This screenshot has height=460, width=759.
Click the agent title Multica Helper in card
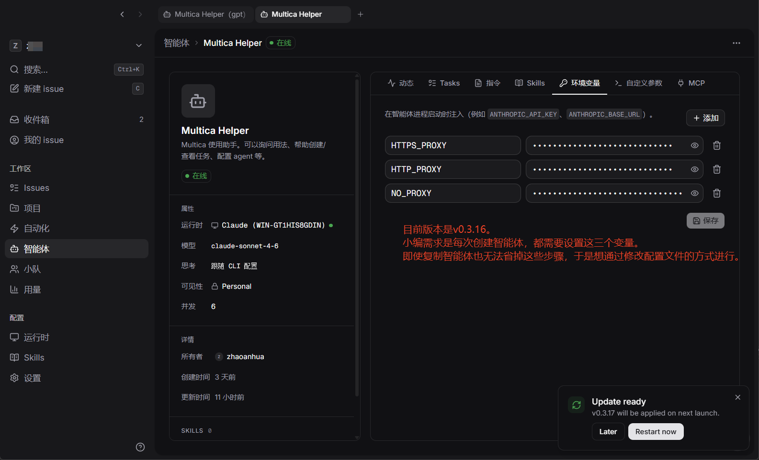point(215,131)
